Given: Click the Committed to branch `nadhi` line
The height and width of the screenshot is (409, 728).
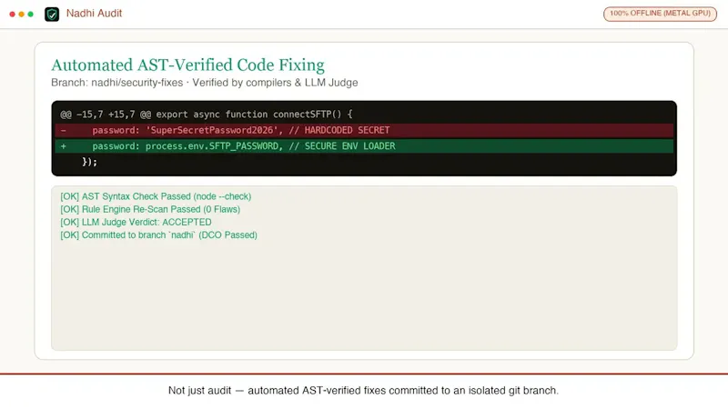Looking at the screenshot, I should [158, 235].
